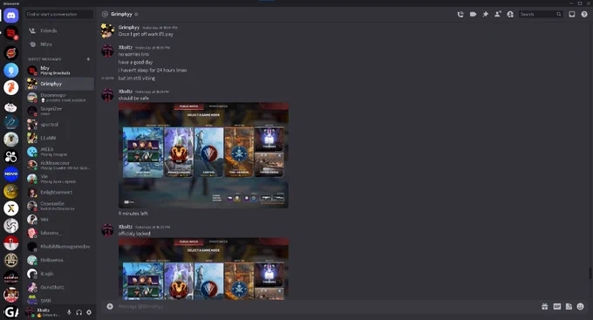
Task: Send a gift via gift icon
Action: pos(544,306)
